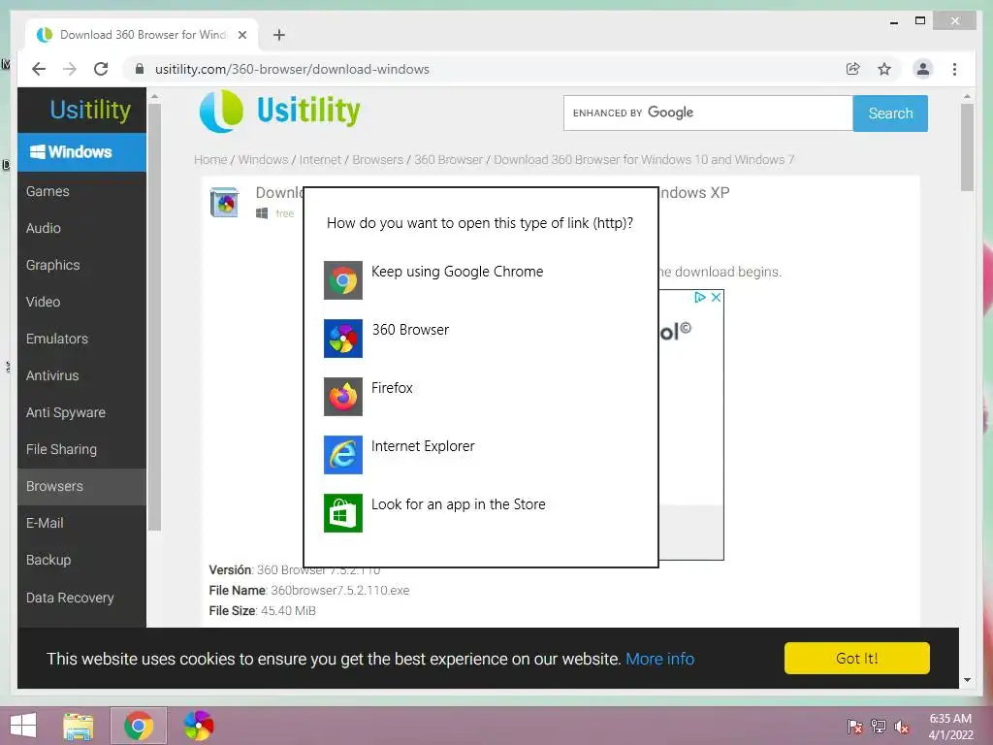Select Keep using Google Chrome option

pyautogui.click(x=458, y=272)
